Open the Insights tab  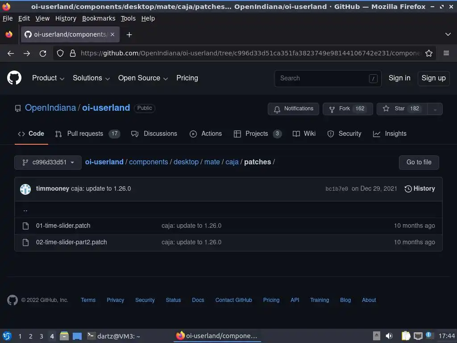coord(390,134)
